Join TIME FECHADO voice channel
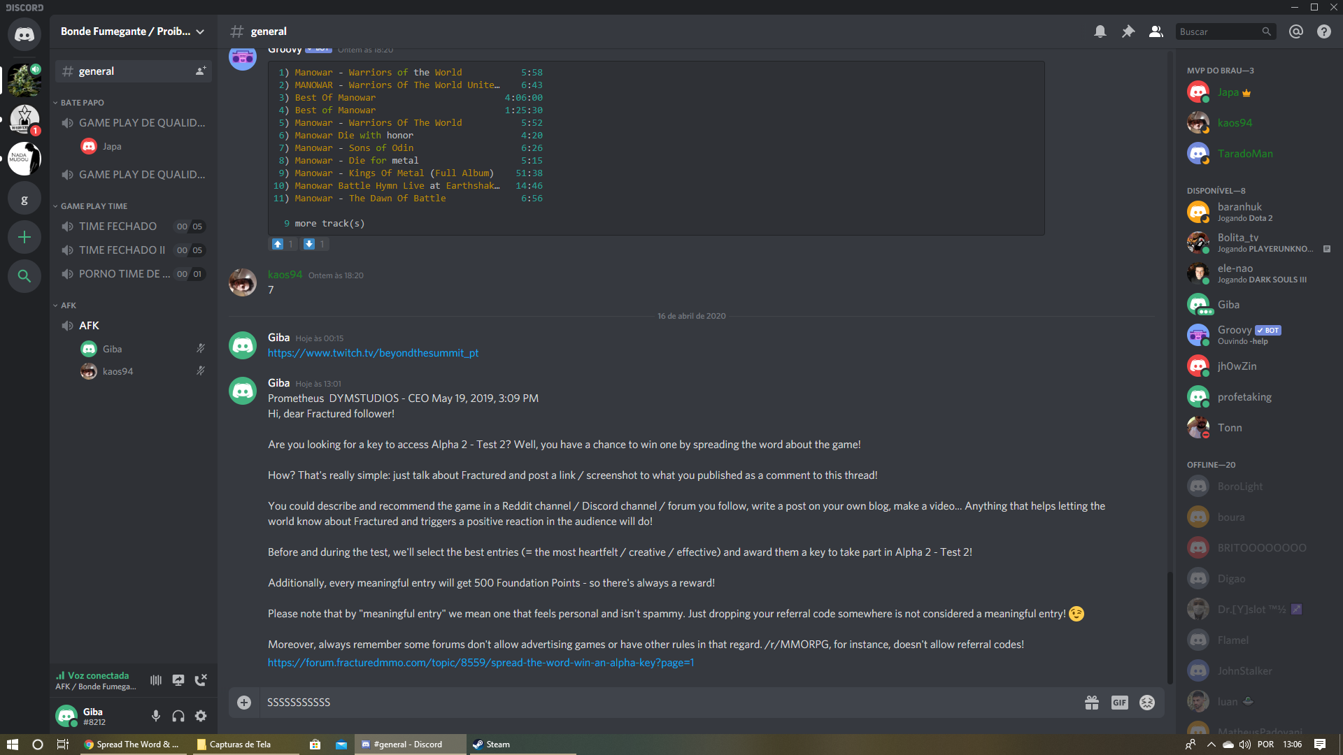The height and width of the screenshot is (755, 1343). [x=133, y=226]
